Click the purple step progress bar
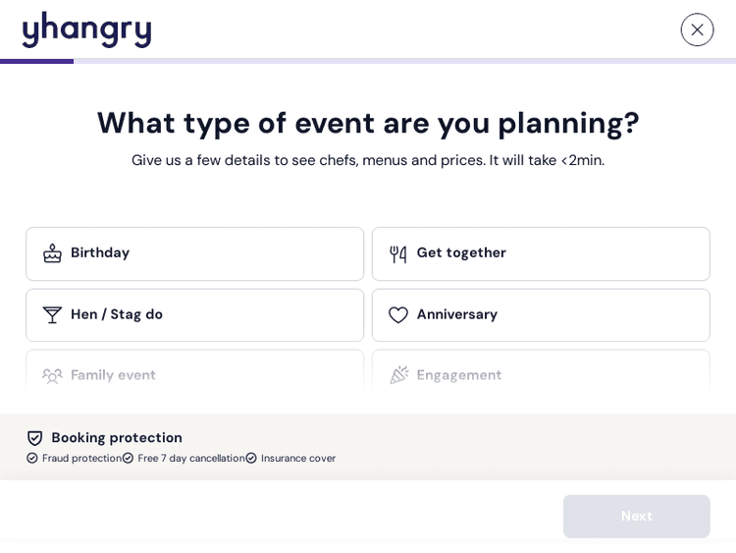736x553 pixels. [x=37, y=61]
